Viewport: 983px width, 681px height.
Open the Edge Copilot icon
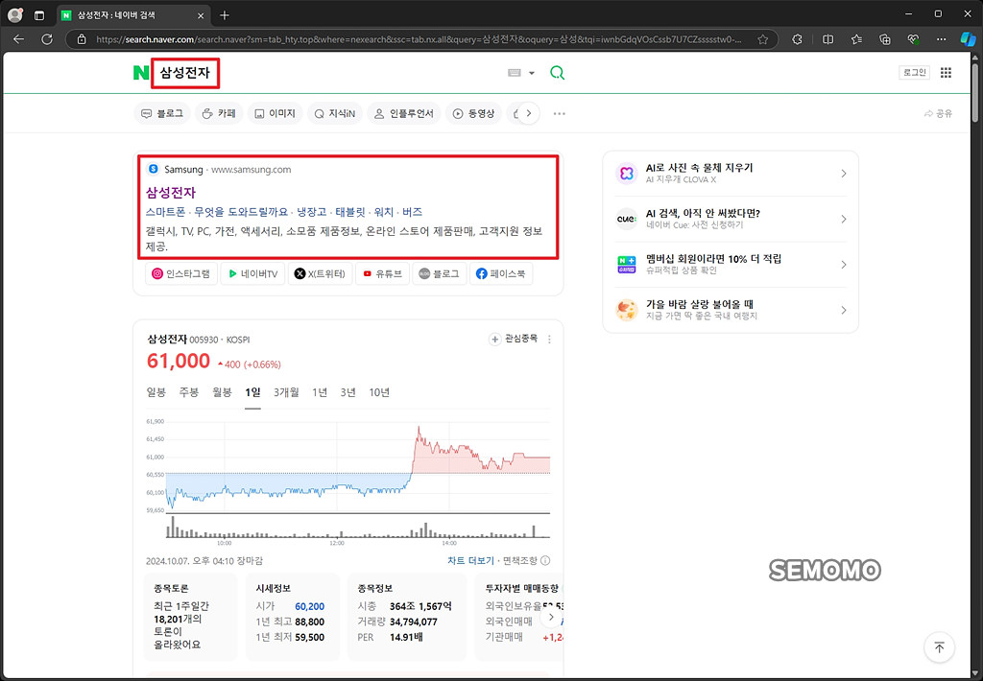968,39
